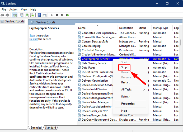
Task: Open the View menu
Action: (x=24, y=10)
